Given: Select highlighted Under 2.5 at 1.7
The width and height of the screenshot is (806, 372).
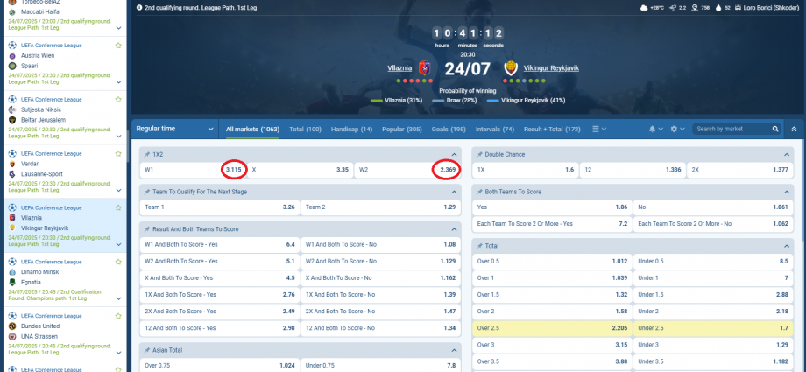Looking at the screenshot, I should click(x=713, y=328).
